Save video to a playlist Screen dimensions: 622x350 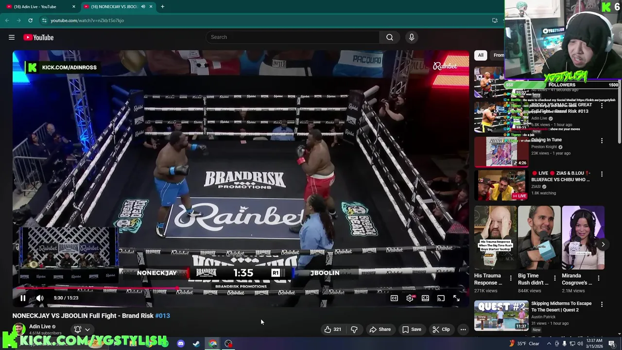pos(412,329)
